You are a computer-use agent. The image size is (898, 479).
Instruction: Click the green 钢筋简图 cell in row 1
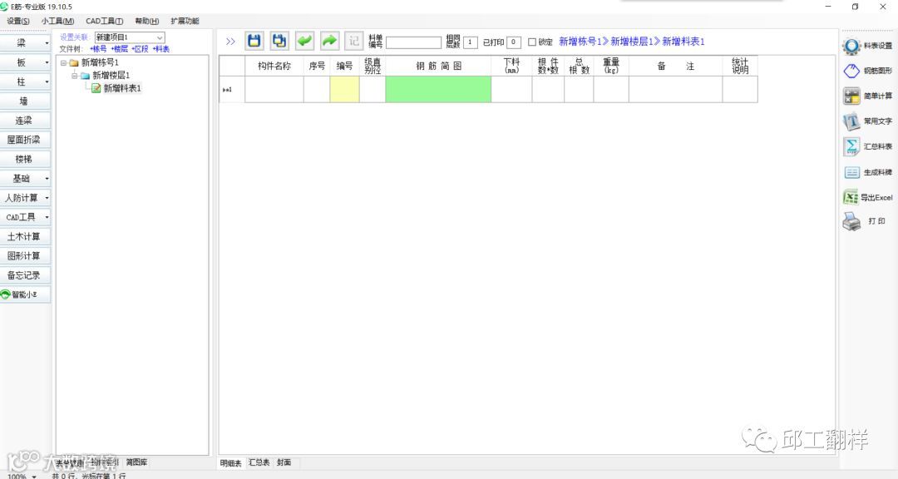click(x=438, y=89)
